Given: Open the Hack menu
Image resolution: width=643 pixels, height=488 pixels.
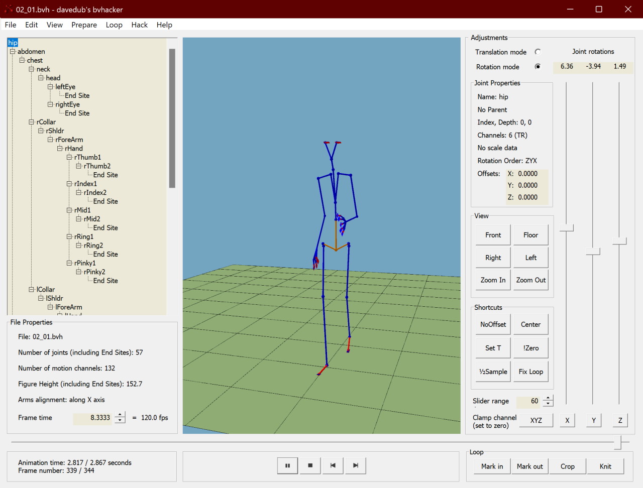Looking at the screenshot, I should [x=139, y=25].
